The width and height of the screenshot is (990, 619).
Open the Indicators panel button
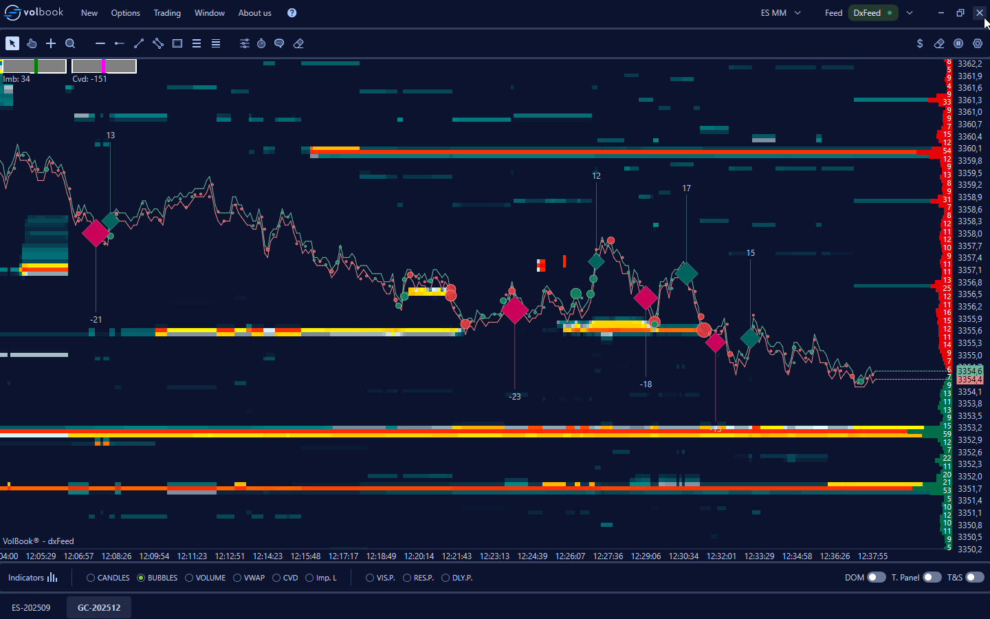[x=33, y=578]
